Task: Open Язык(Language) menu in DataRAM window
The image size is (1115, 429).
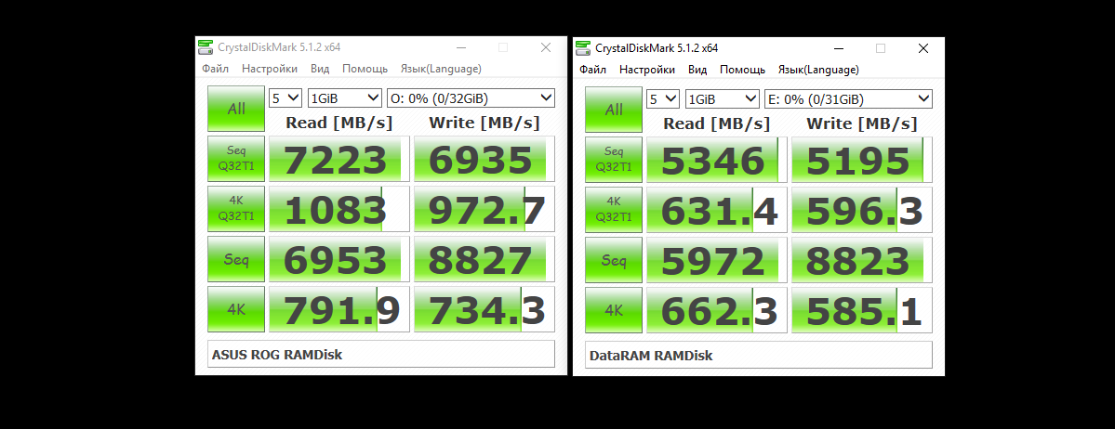Action: (x=818, y=70)
